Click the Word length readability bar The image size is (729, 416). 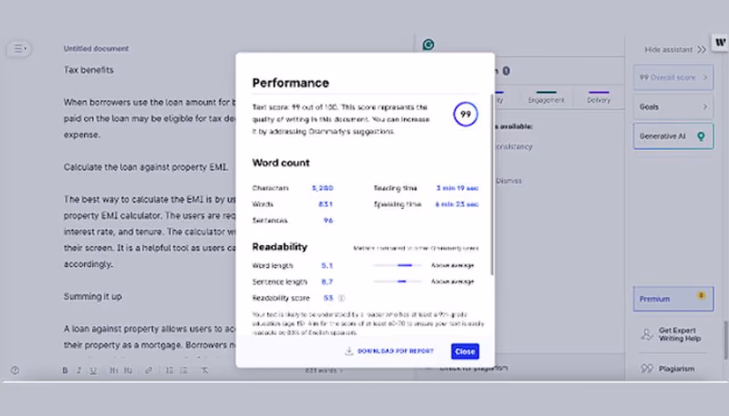(398, 265)
